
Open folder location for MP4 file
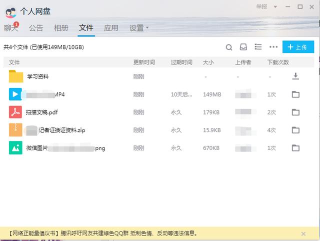pos(295,94)
